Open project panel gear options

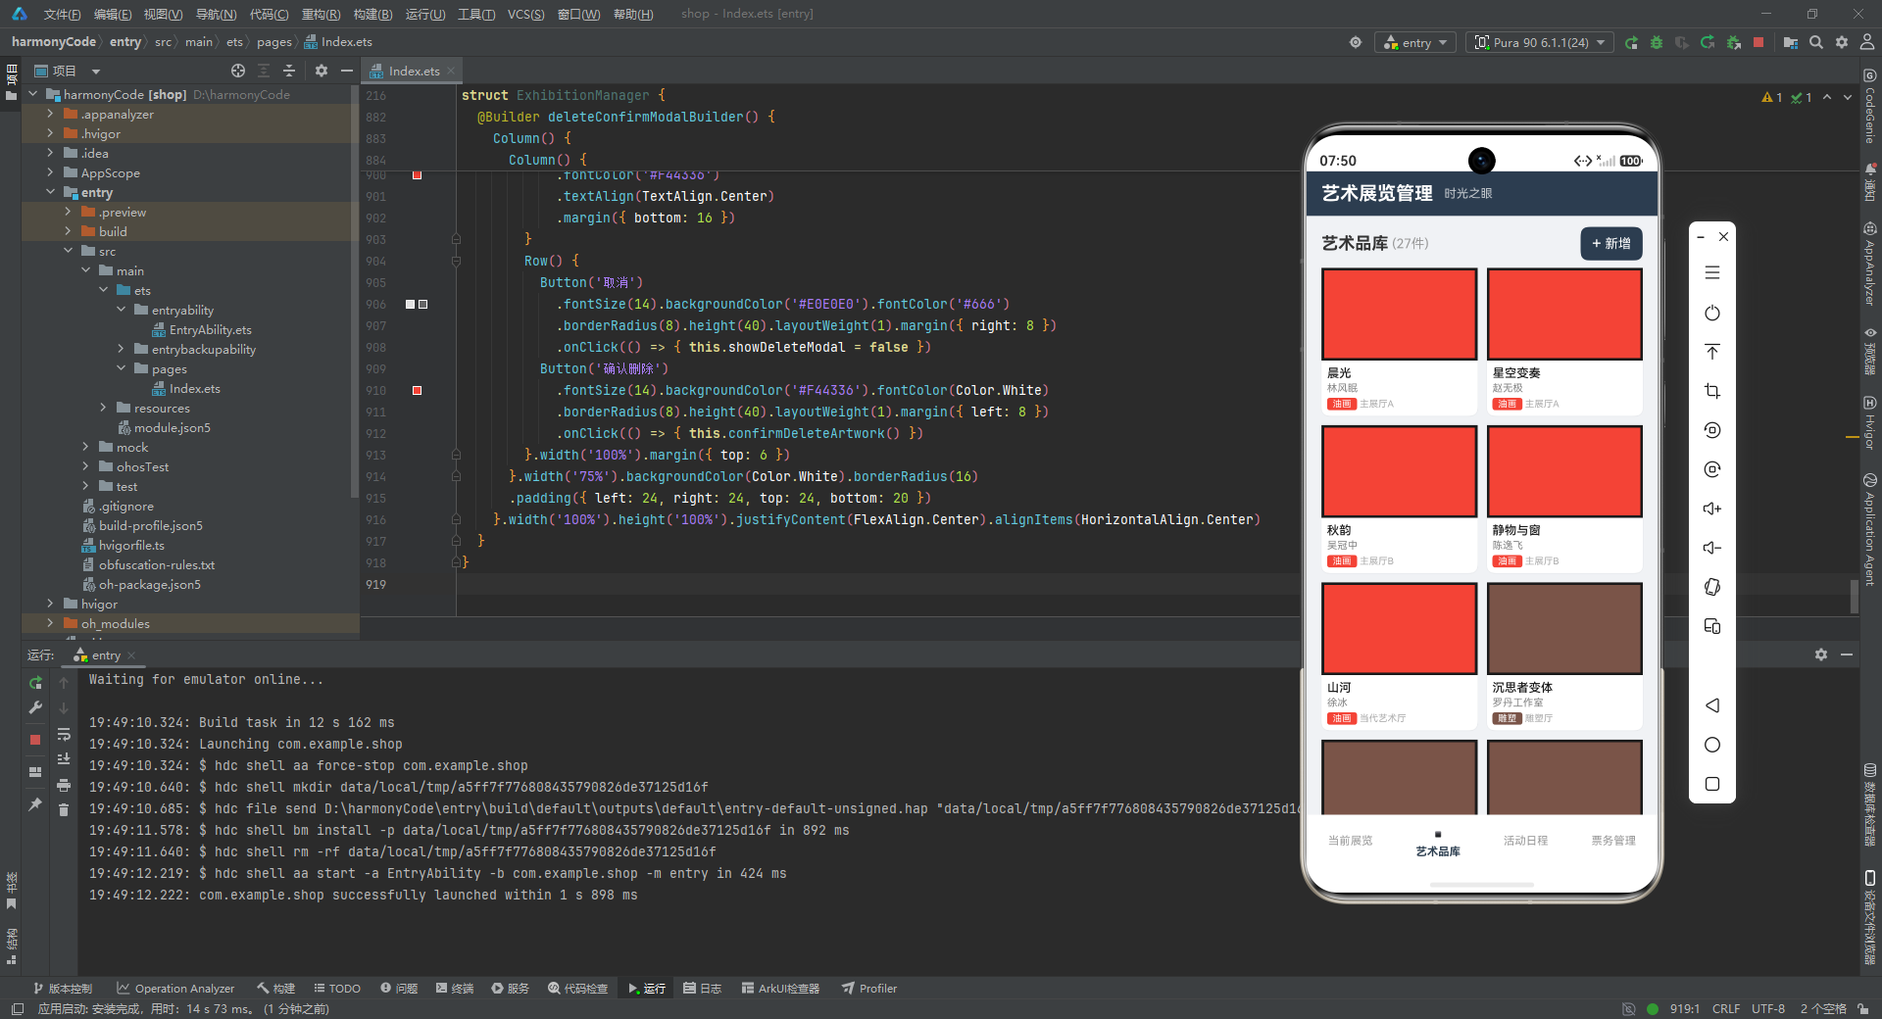[x=322, y=71]
